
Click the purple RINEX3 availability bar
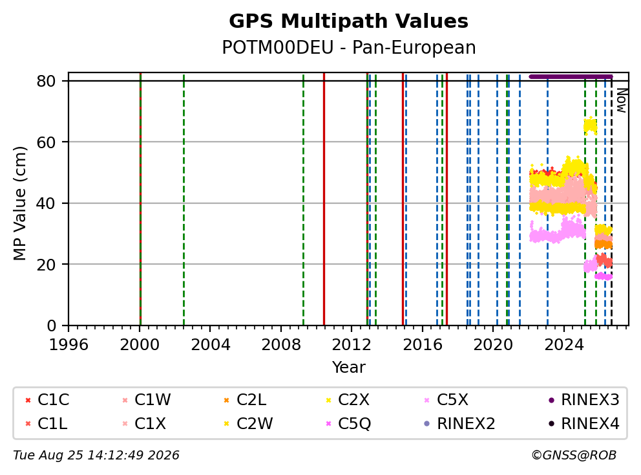coord(571,76)
